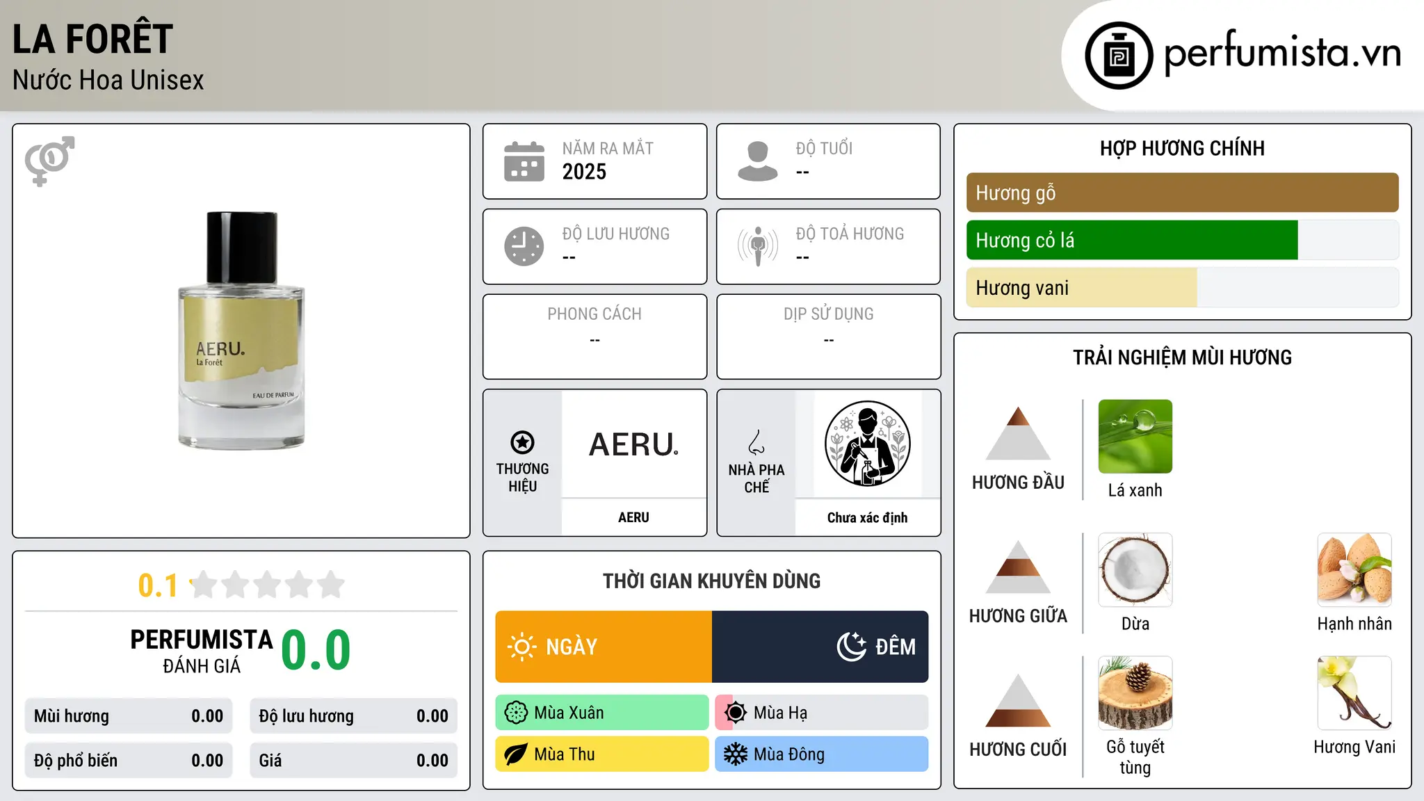
Task: Click the ĐỘ TUỔI label
Action: (x=824, y=148)
